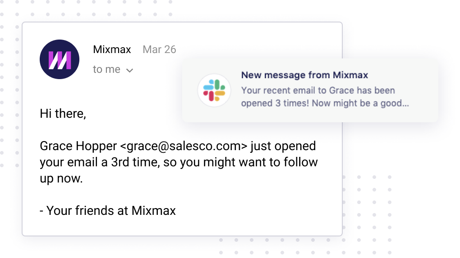
Task: Click the Mar 26 date stamp
Action: point(159,49)
